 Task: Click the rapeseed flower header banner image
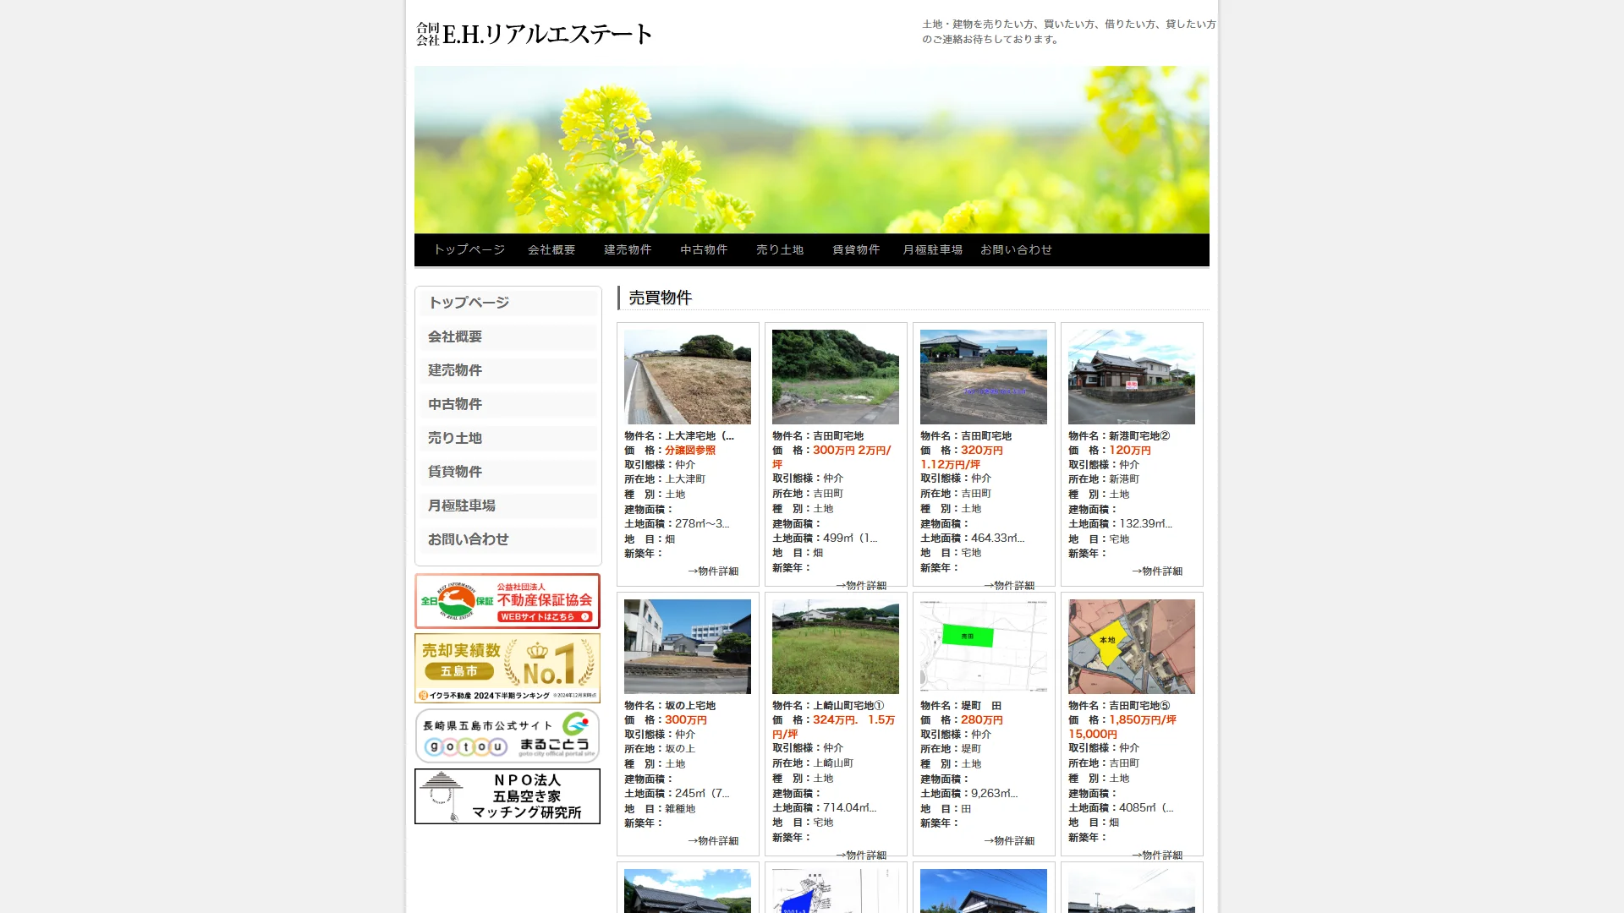812,150
